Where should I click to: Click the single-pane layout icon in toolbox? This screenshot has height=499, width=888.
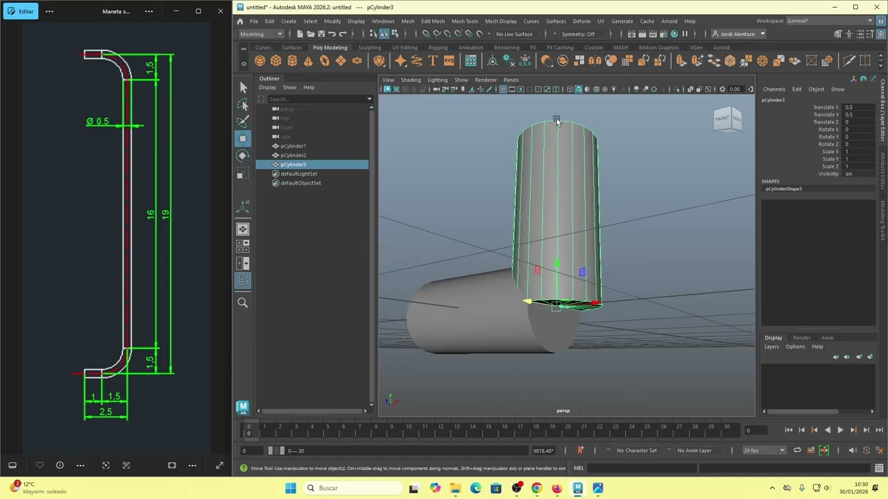[x=243, y=229]
